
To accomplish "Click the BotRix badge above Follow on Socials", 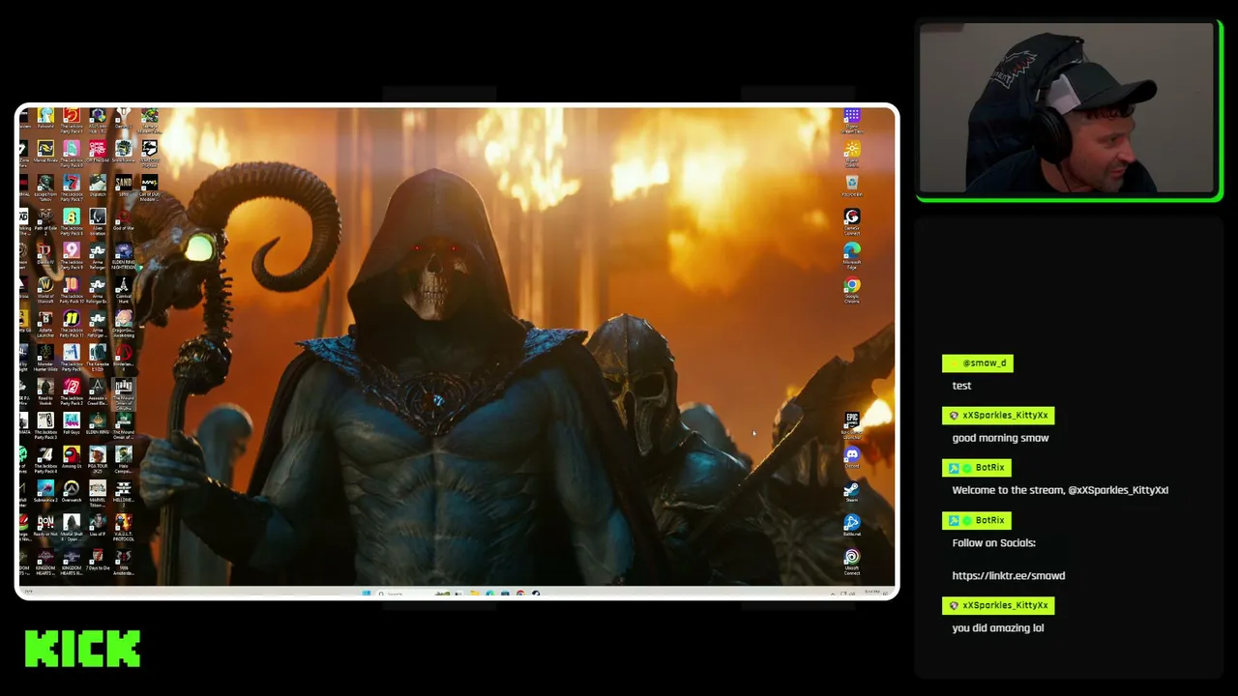I will click(977, 520).
